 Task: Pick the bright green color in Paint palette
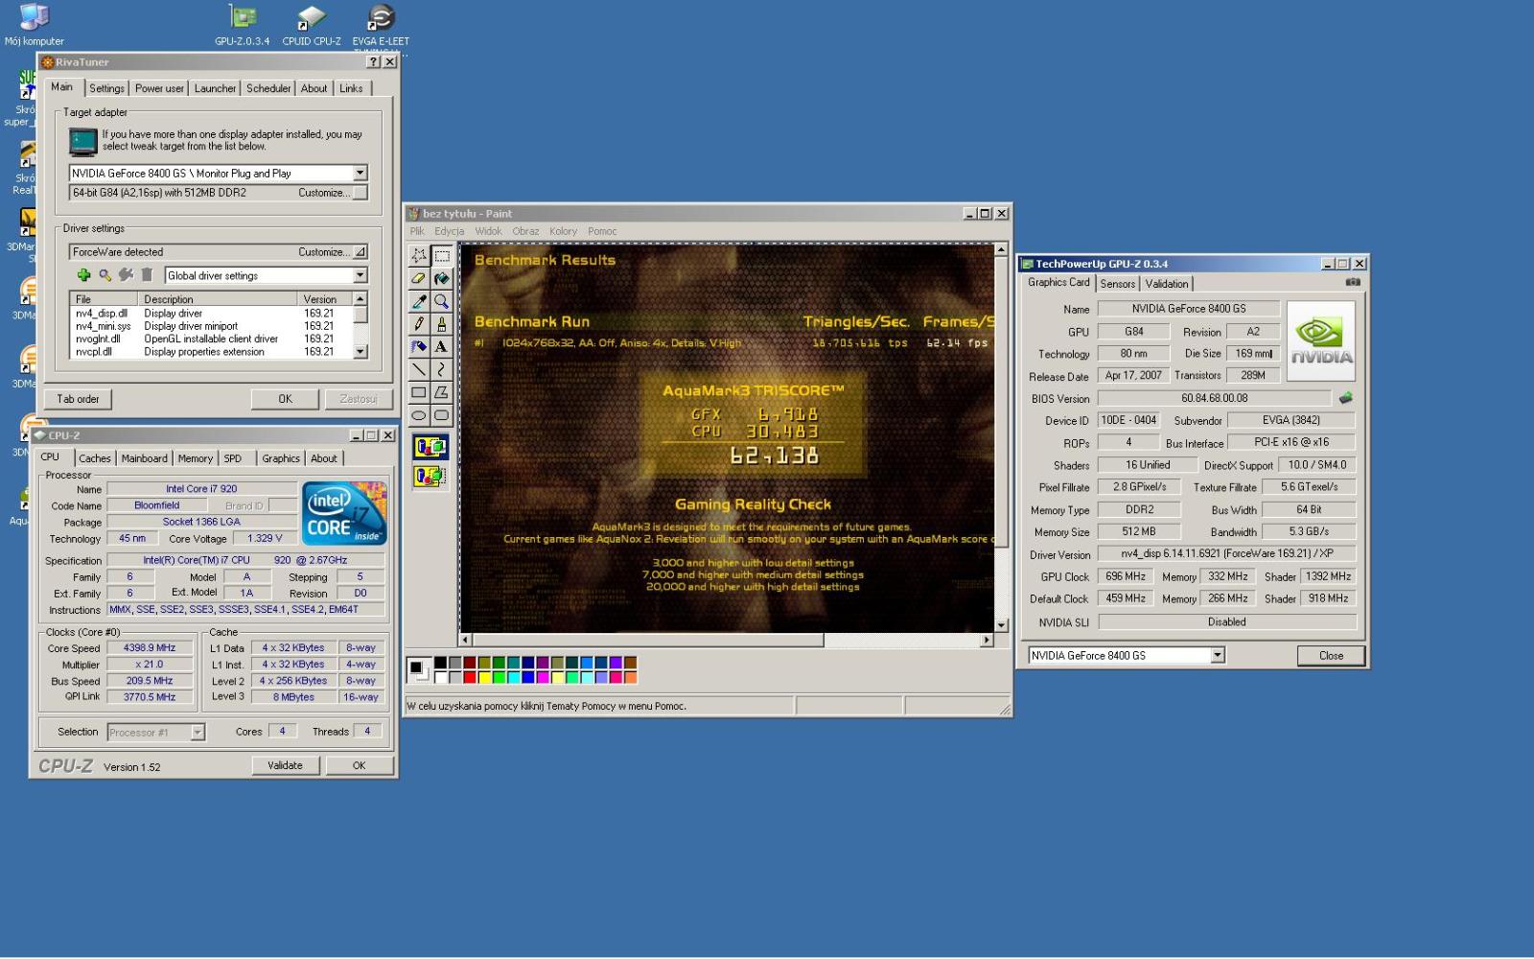pyautogui.click(x=500, y=678)
